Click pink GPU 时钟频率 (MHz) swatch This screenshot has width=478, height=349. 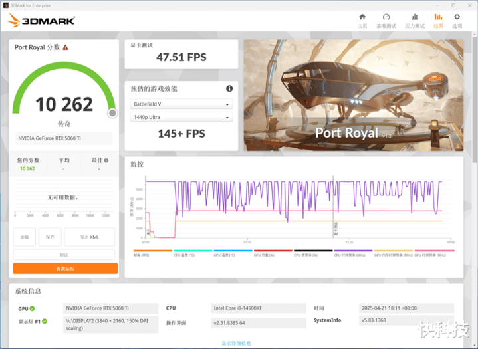click(434, 251)
